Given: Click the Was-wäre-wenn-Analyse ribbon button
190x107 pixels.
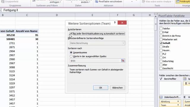Looking at the screenshot, I should (157, 1).
